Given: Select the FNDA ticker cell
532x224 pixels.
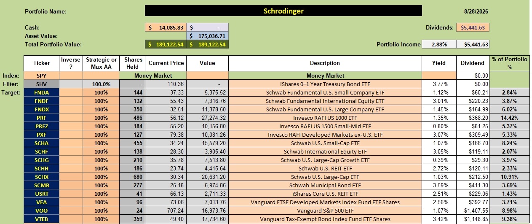Looking at the screenshot, I should pos(41,92).
